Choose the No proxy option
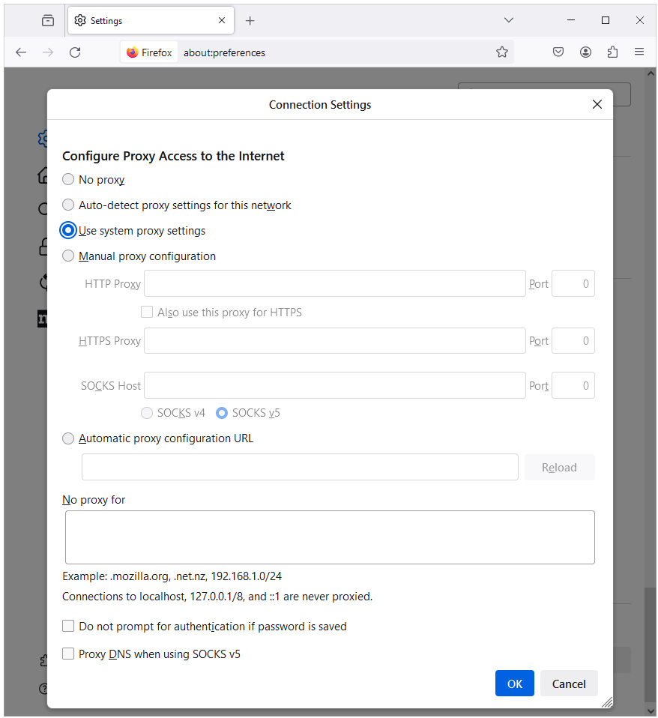 68,179
